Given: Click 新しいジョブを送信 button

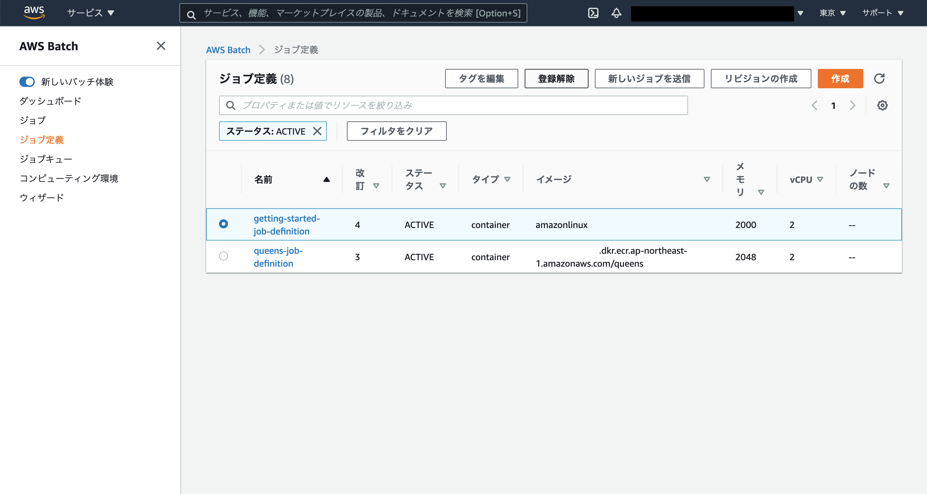Looking at the screenshot, I should [649, 79].
